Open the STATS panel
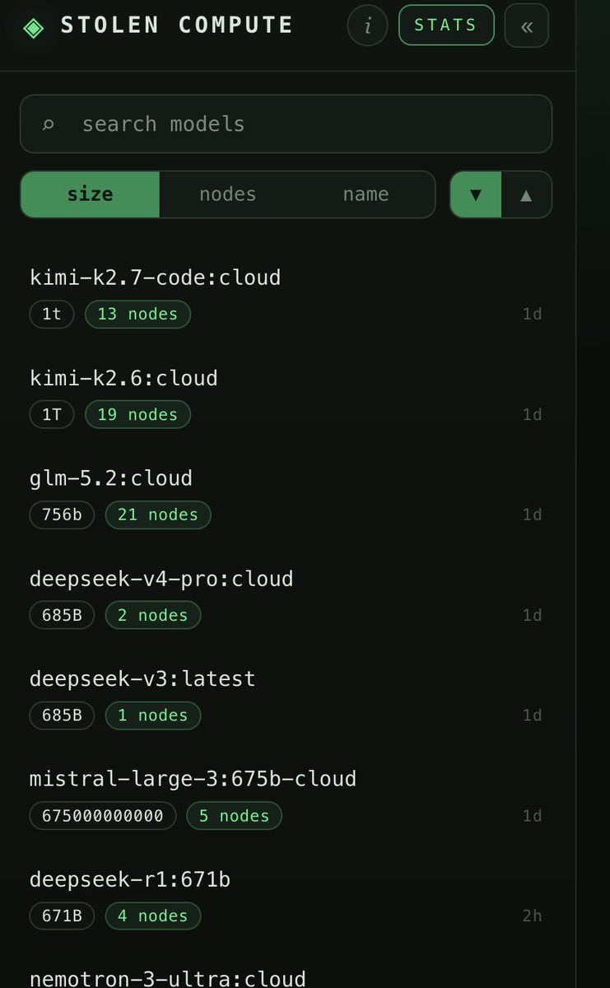Screen dimensions: 610x988 [446, 25]
